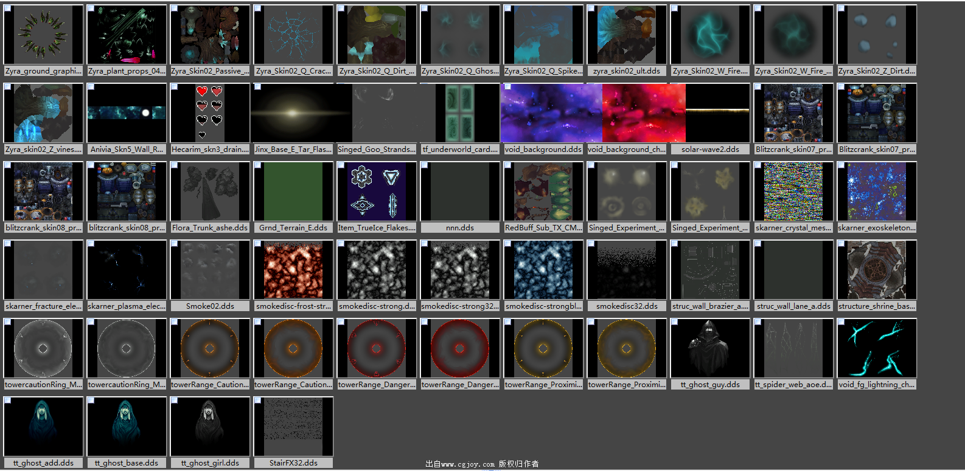
Task: Open the structure_shrine_bas texture thumbnail
Action: [x=876, y=270]
